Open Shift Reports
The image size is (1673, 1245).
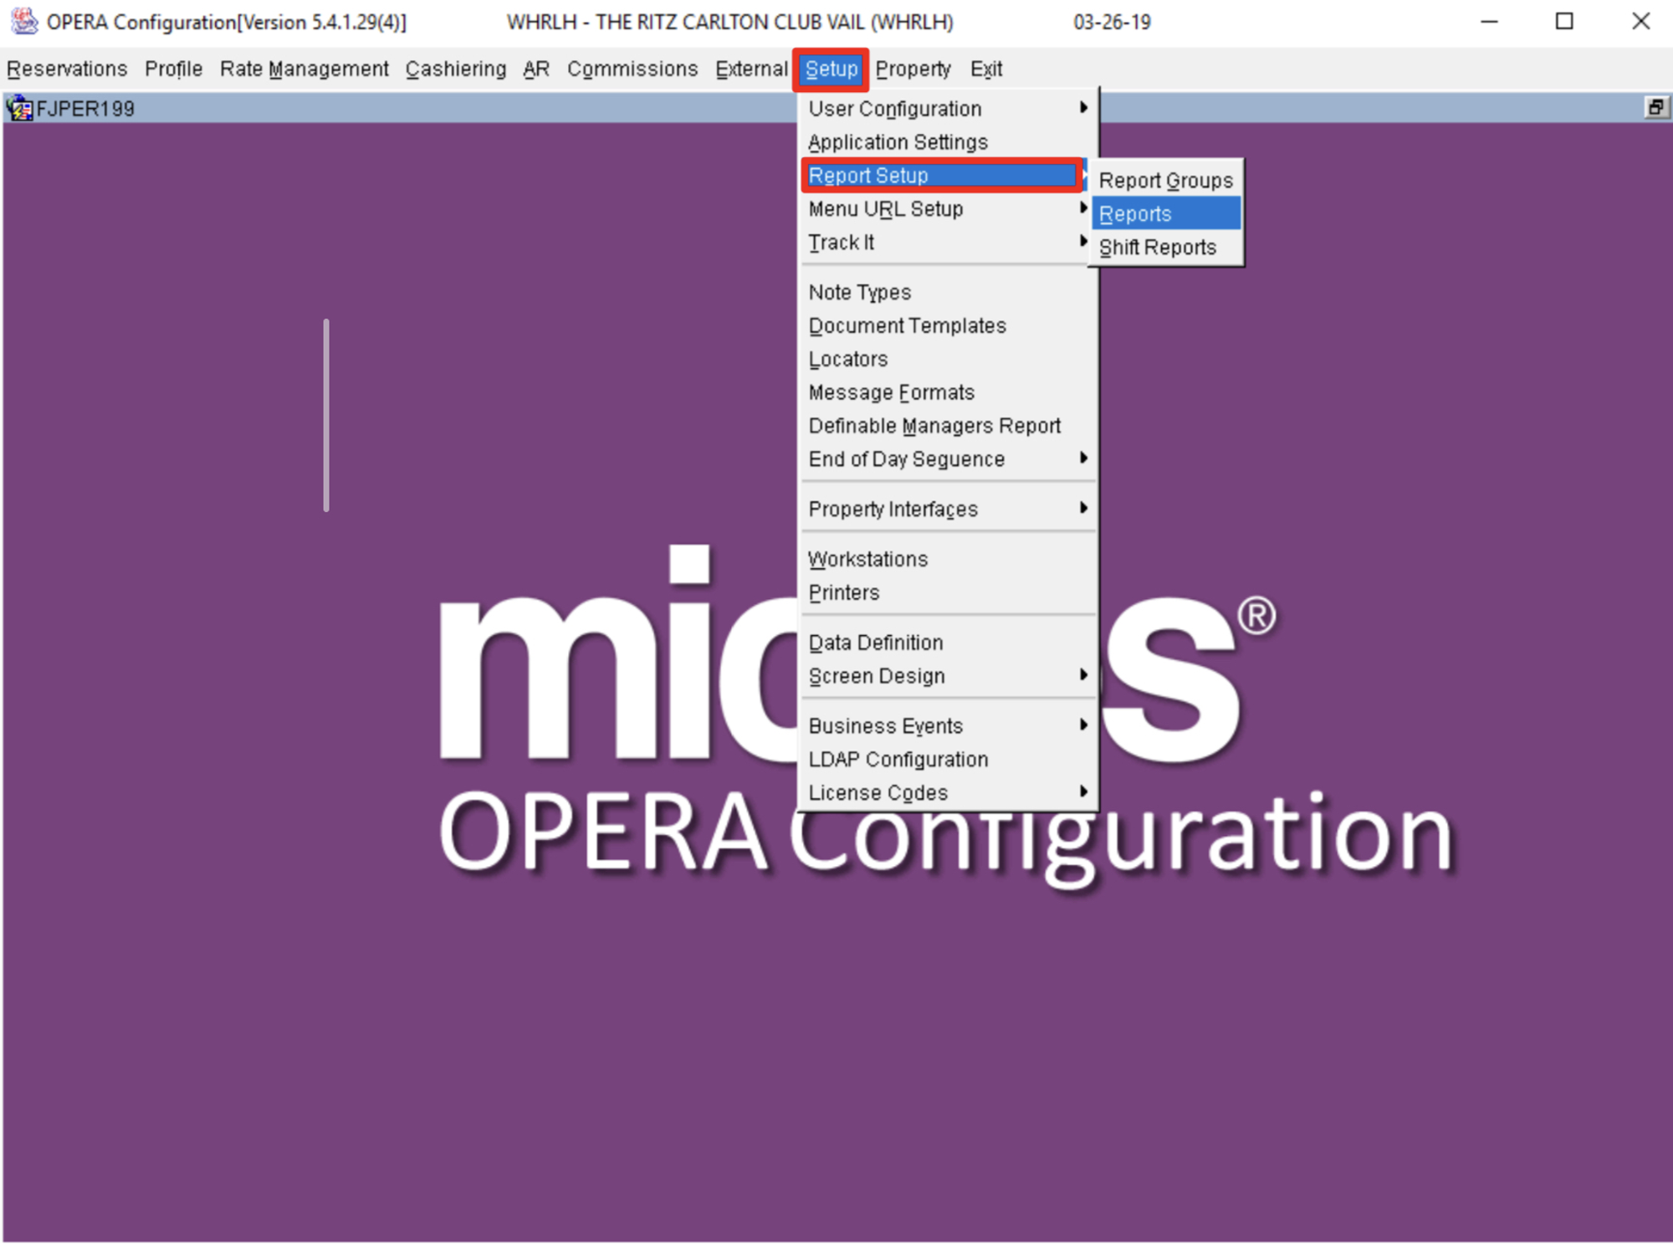click(1166, 248)
